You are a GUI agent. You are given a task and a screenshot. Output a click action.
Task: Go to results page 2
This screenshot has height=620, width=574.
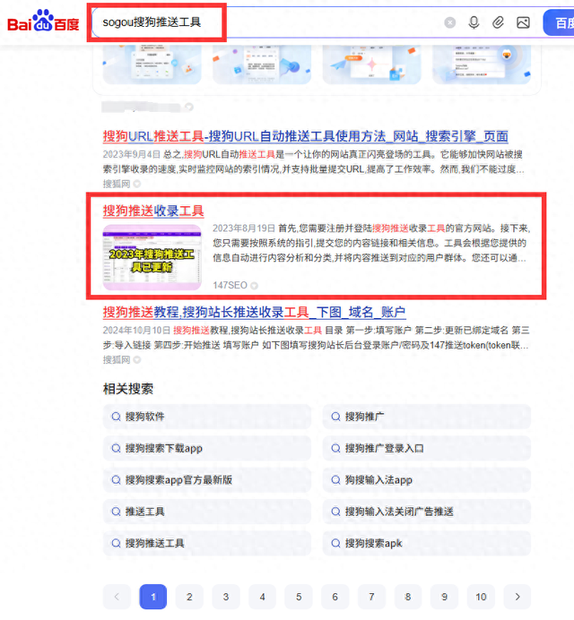pos(189,597)
